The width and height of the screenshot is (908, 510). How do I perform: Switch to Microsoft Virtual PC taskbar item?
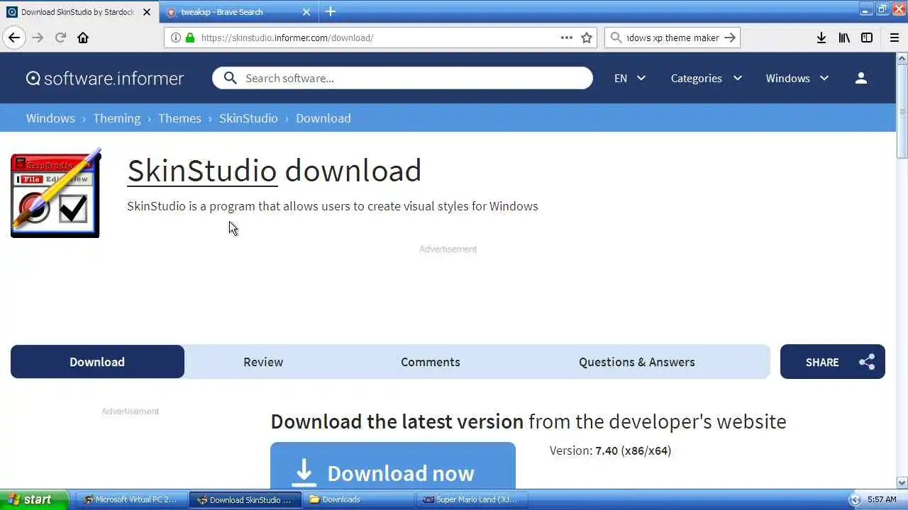pos(131,499)
